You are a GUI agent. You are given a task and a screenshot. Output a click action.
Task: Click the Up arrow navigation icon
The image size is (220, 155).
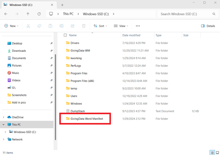pos(28,14)
